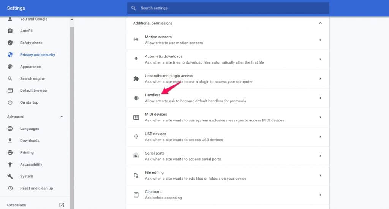Expand the Handlers row arrow

tap(320, 98)
